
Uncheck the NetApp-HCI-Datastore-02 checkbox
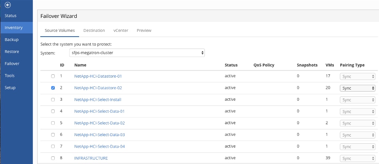click(53, 88)
